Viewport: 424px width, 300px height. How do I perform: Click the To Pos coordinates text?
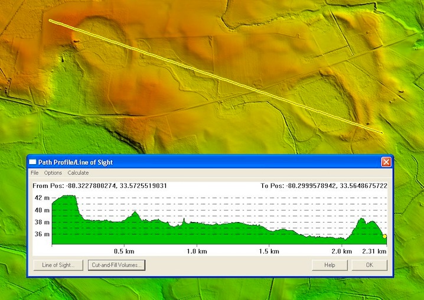tap(324, 186)
